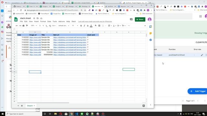
Task: Open the Calendar side panel icon
Action: 150,26
